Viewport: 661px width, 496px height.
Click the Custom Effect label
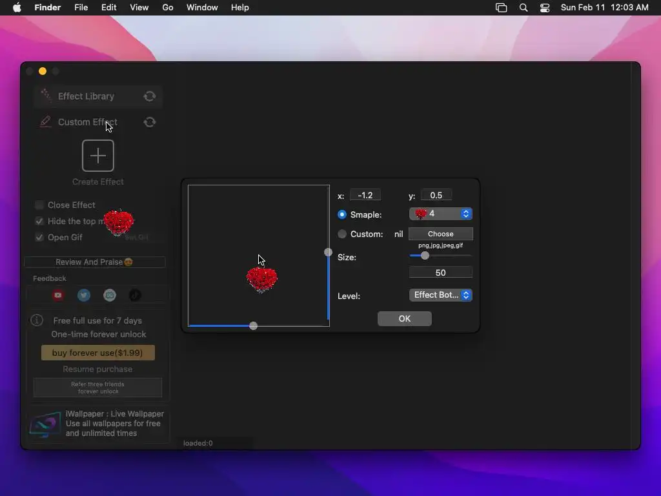pos(88,122)
